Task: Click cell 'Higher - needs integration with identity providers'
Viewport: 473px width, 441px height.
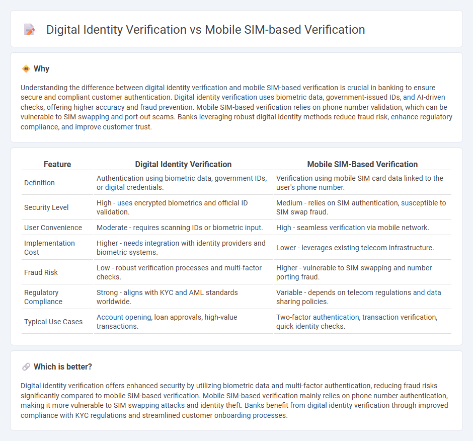Action: pos(183,248)
